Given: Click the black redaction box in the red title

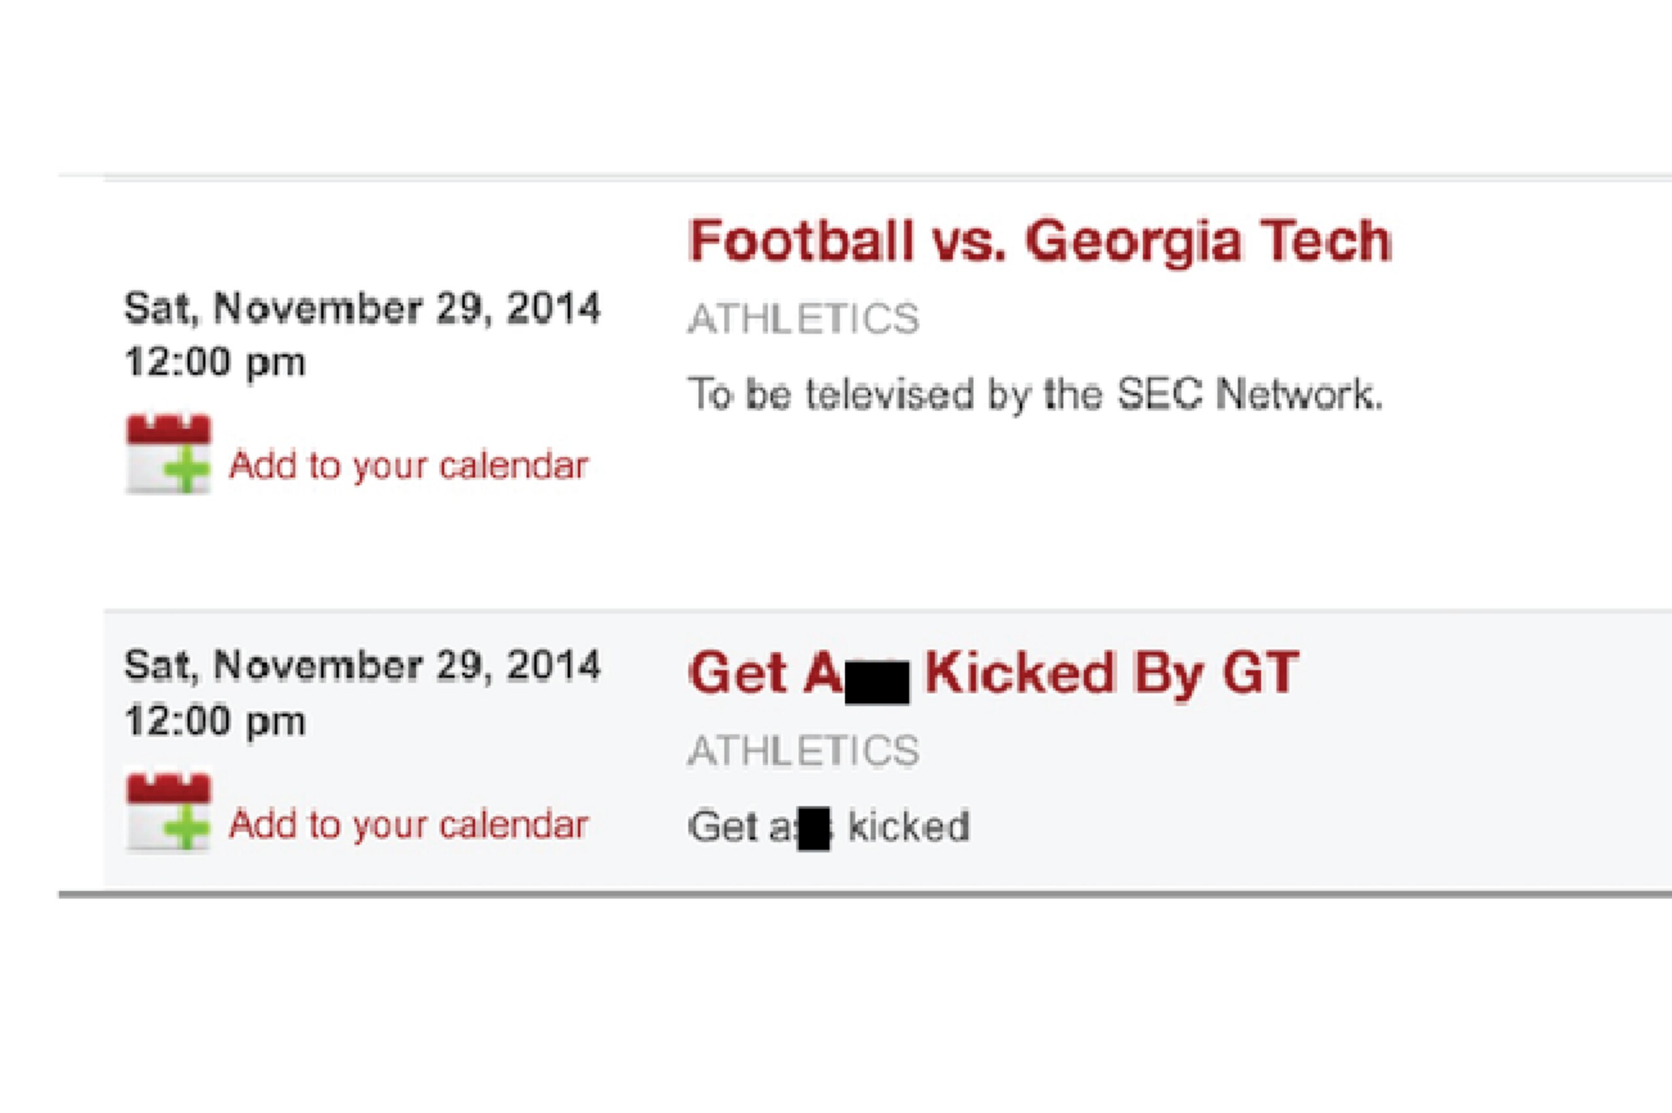Looking at the screenshot, I should (877, 682).
